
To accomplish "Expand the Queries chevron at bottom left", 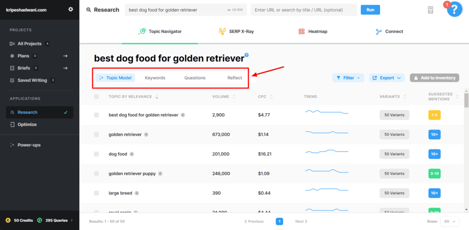I will point(71,220).
